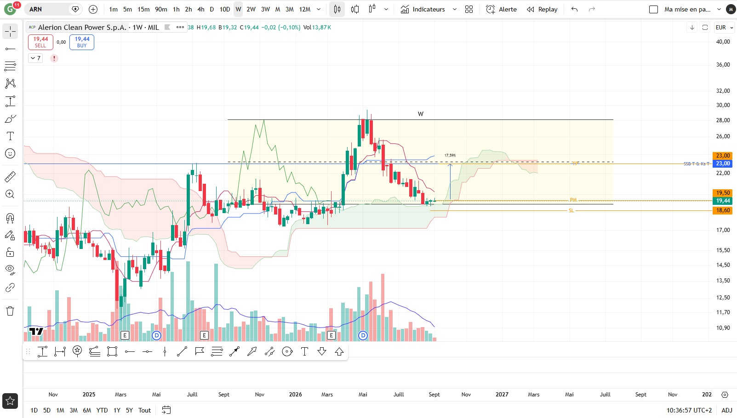This screenshot has height=418, width=737.
Task: Select the ruler measure tool
Action: pos(10,176)
